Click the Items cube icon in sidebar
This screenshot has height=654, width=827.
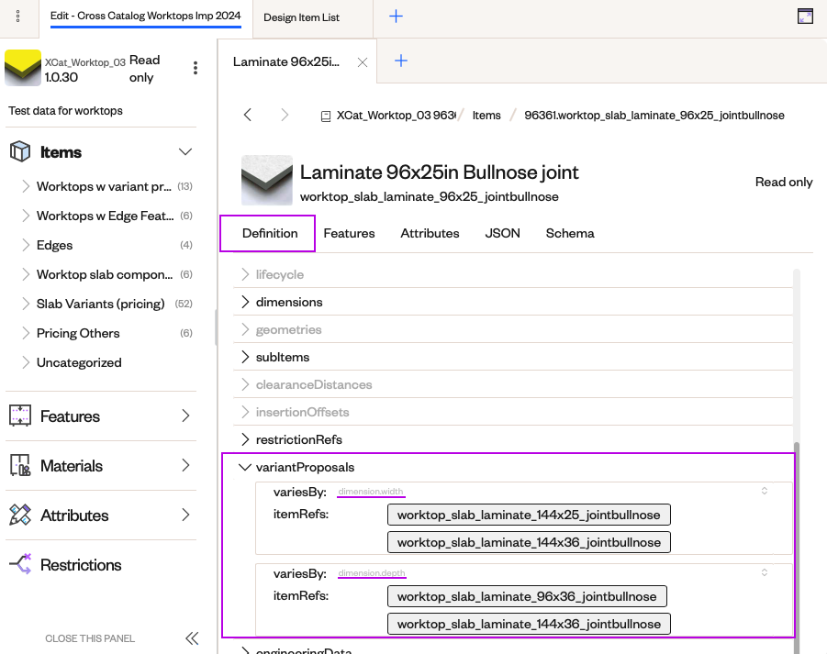tap(20, 151)
